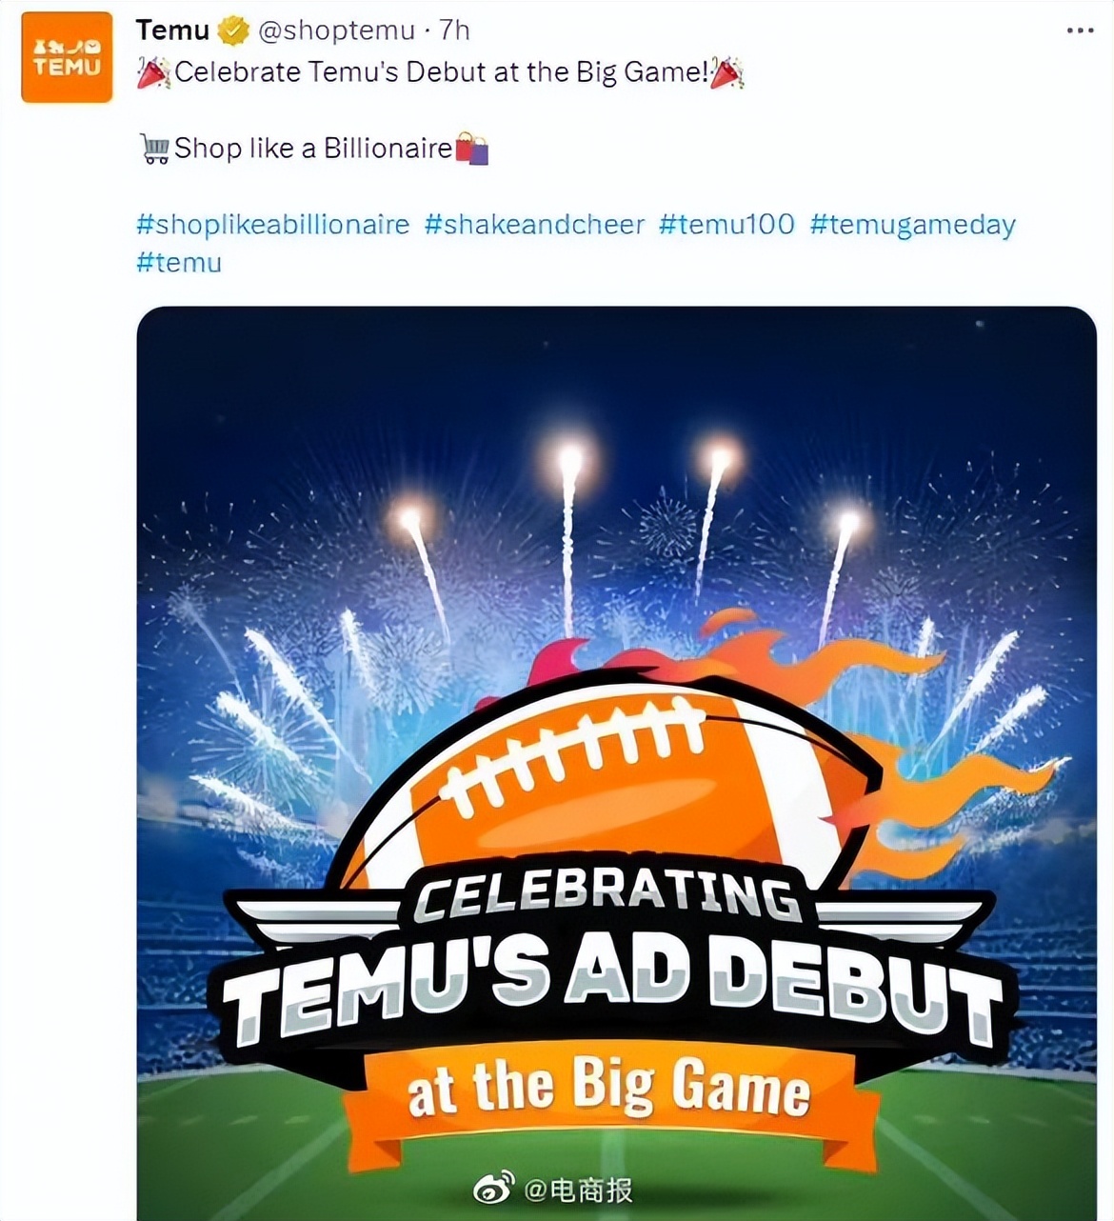Open the #shoplikeabillionaire hashtag

[272, 225]
